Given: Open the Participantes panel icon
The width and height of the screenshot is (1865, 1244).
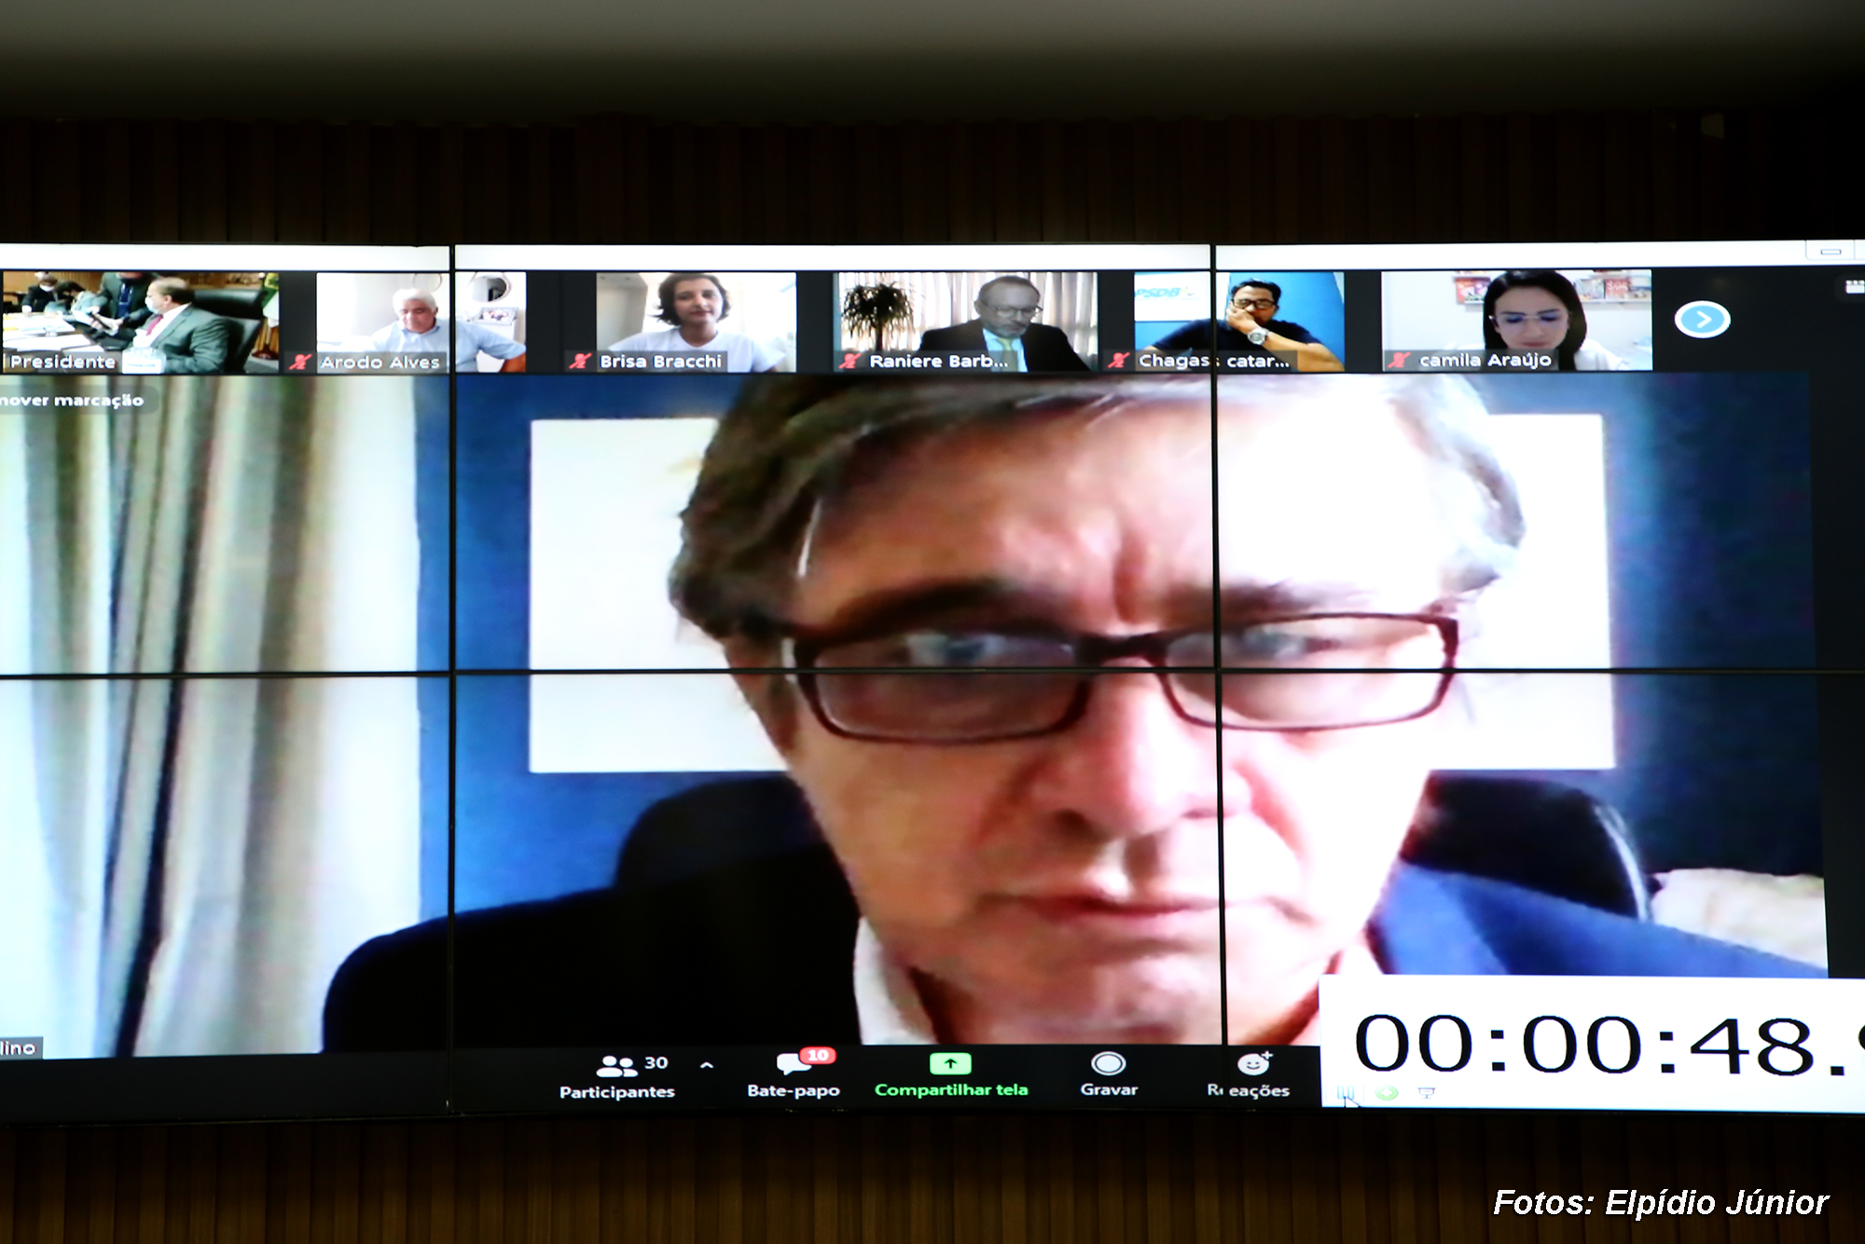Looking at the screenshot, I should [615, 1065].
